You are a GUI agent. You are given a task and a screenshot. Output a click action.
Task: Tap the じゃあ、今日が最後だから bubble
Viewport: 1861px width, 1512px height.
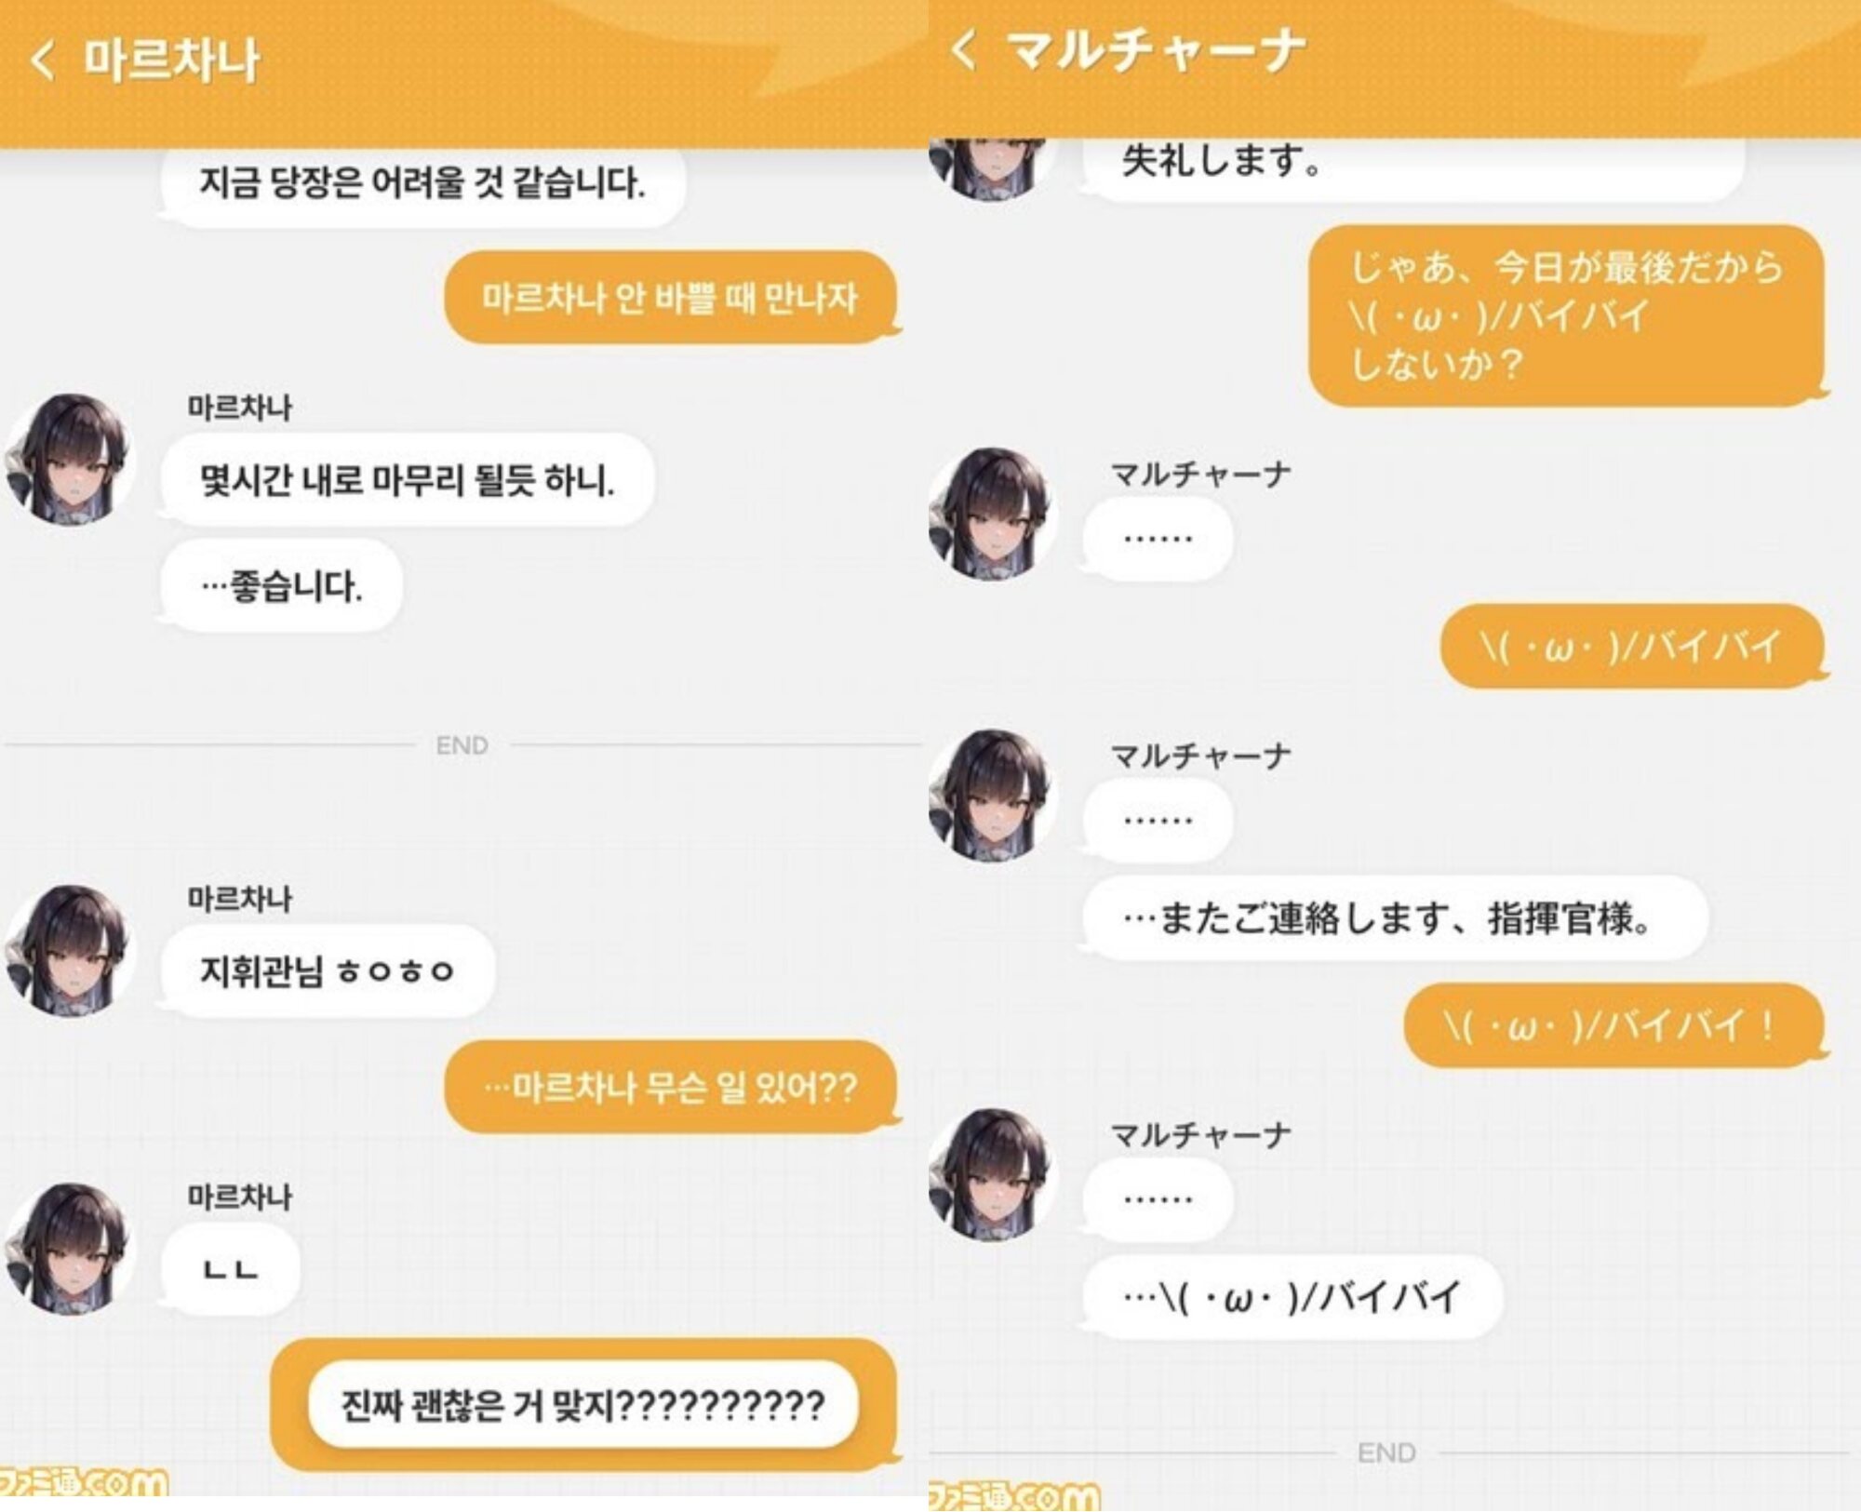1566,315
